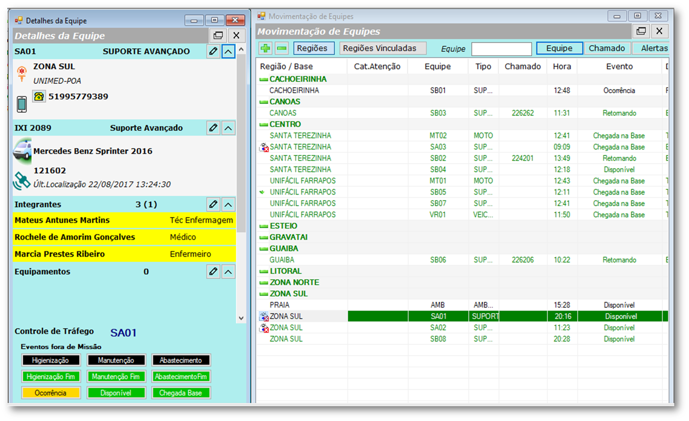
Task: Click the Equipe search input field
Action: pos(501,49)
